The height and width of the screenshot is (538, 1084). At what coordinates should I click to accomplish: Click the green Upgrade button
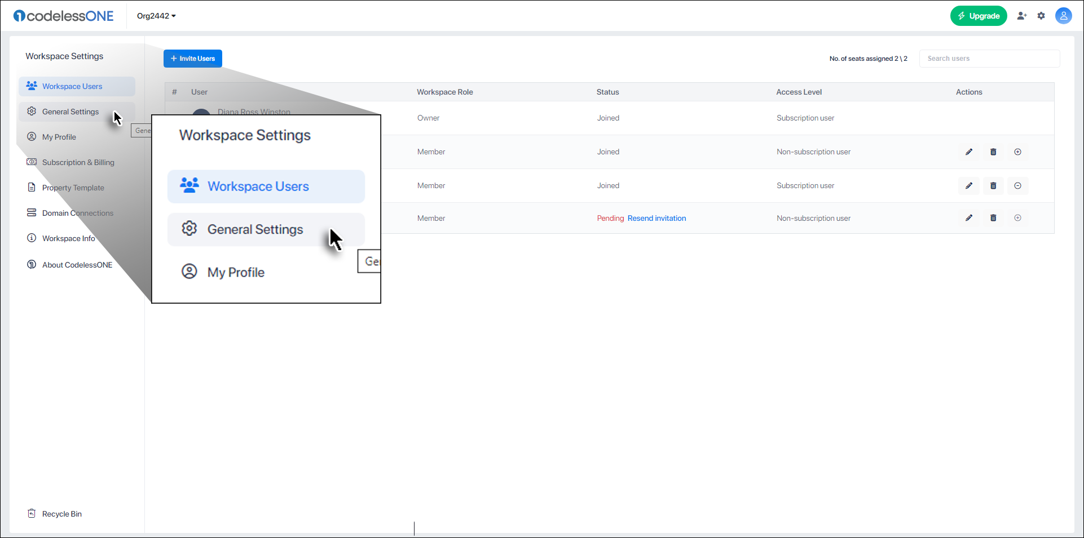pos(979,16)
